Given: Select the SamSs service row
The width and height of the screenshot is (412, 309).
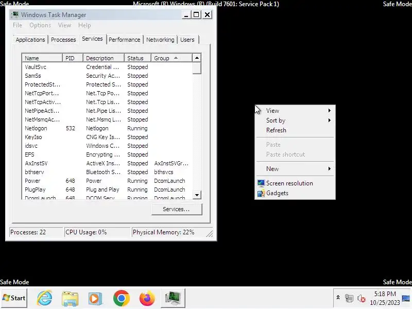Looking at the screenshot, I should pos(107,76).
